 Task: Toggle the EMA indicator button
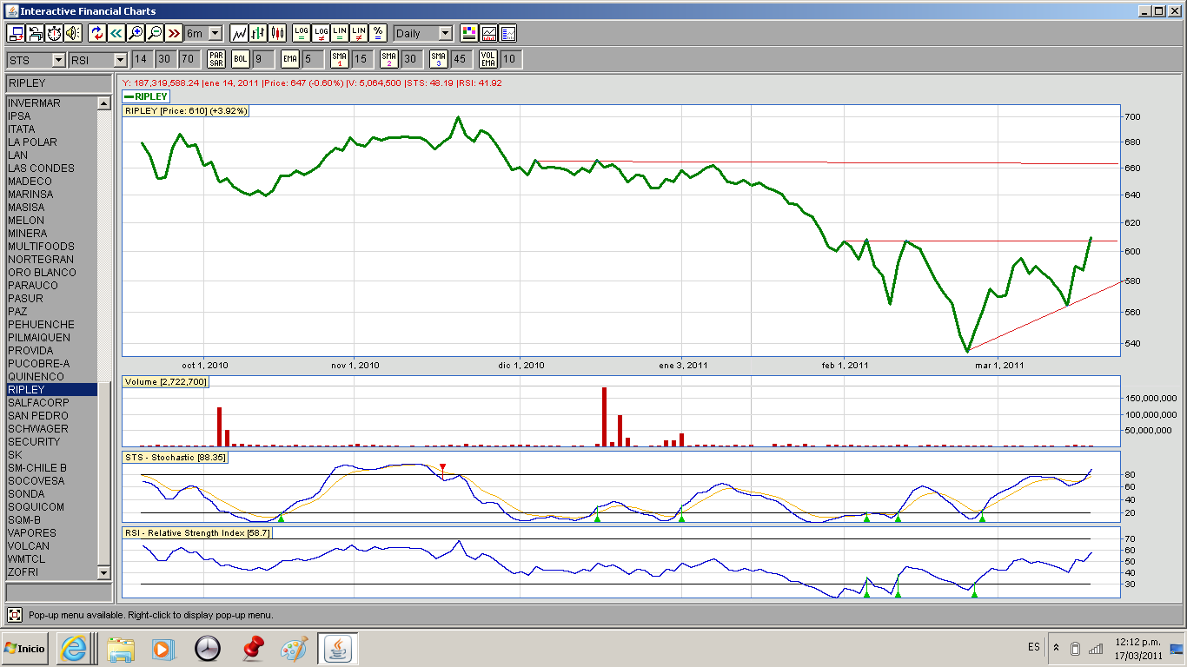[x=290, y=59]
